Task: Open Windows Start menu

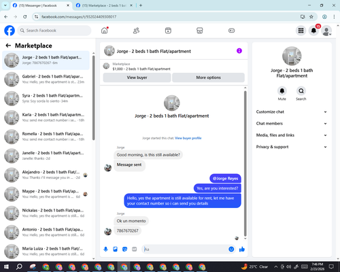Action: (6, 267)
